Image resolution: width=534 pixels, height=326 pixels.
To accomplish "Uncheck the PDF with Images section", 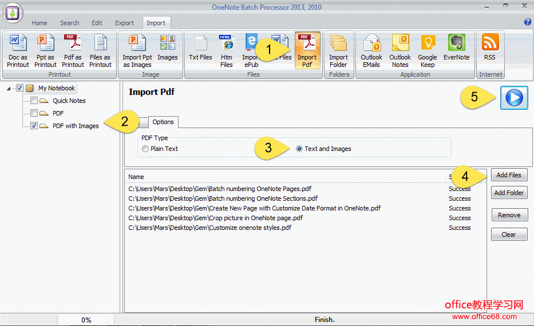I will [34, 126].
